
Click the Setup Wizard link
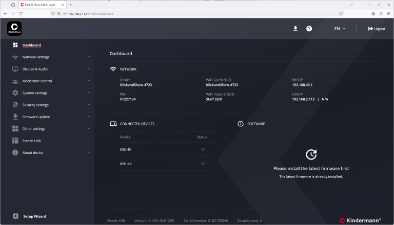pyautogui.click(x=34, y=216)
